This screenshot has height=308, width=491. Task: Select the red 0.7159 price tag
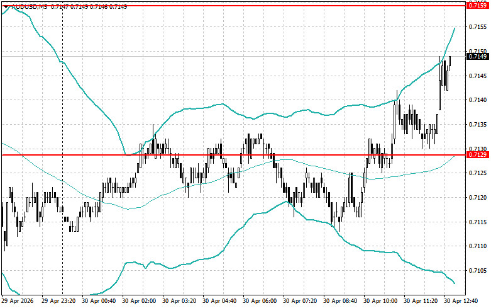click(x=478, y=5)
